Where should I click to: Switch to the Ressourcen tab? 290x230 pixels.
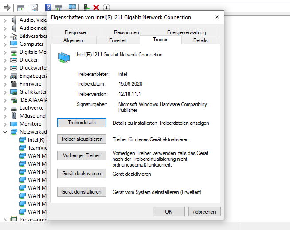coord(126,32)
